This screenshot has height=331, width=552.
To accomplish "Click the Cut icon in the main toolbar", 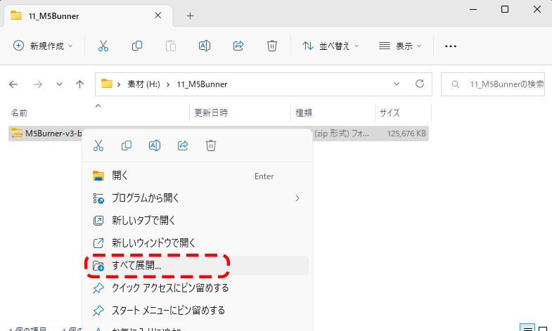I will click(x=103, y=46).
